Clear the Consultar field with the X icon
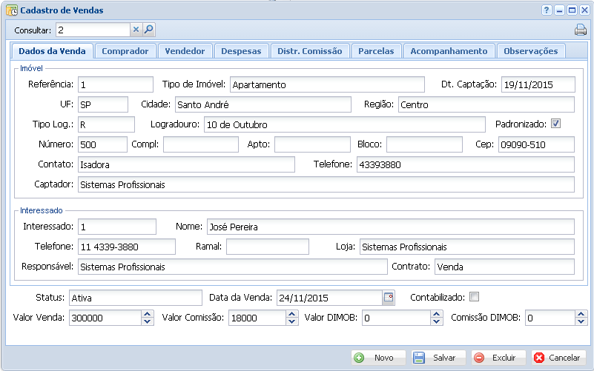The height and width of the screenshot is (371, 594). coord(136,30)
